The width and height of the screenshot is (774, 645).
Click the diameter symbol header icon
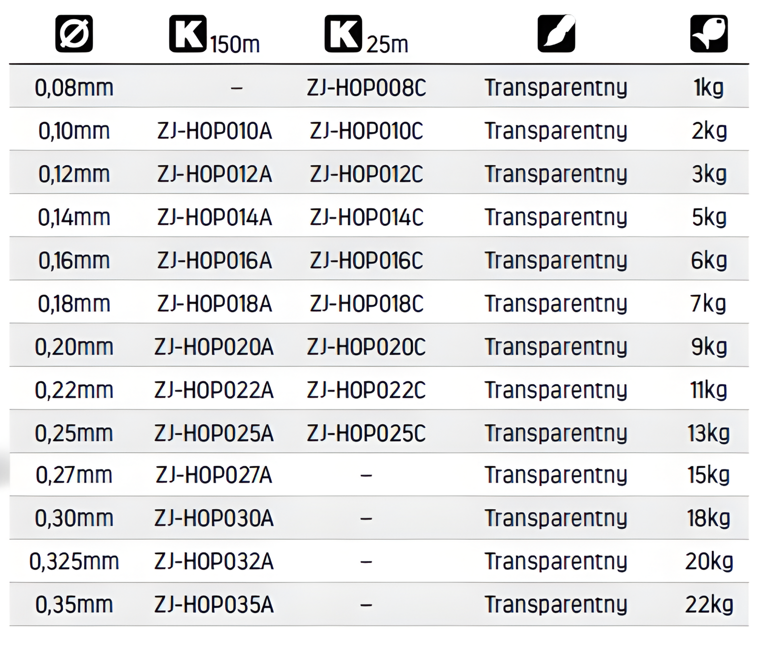(x=74, y=34)
